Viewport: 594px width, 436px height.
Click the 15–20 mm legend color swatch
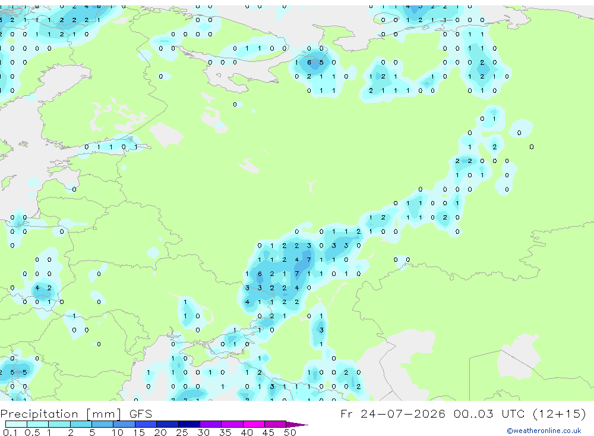click(146, 424)
